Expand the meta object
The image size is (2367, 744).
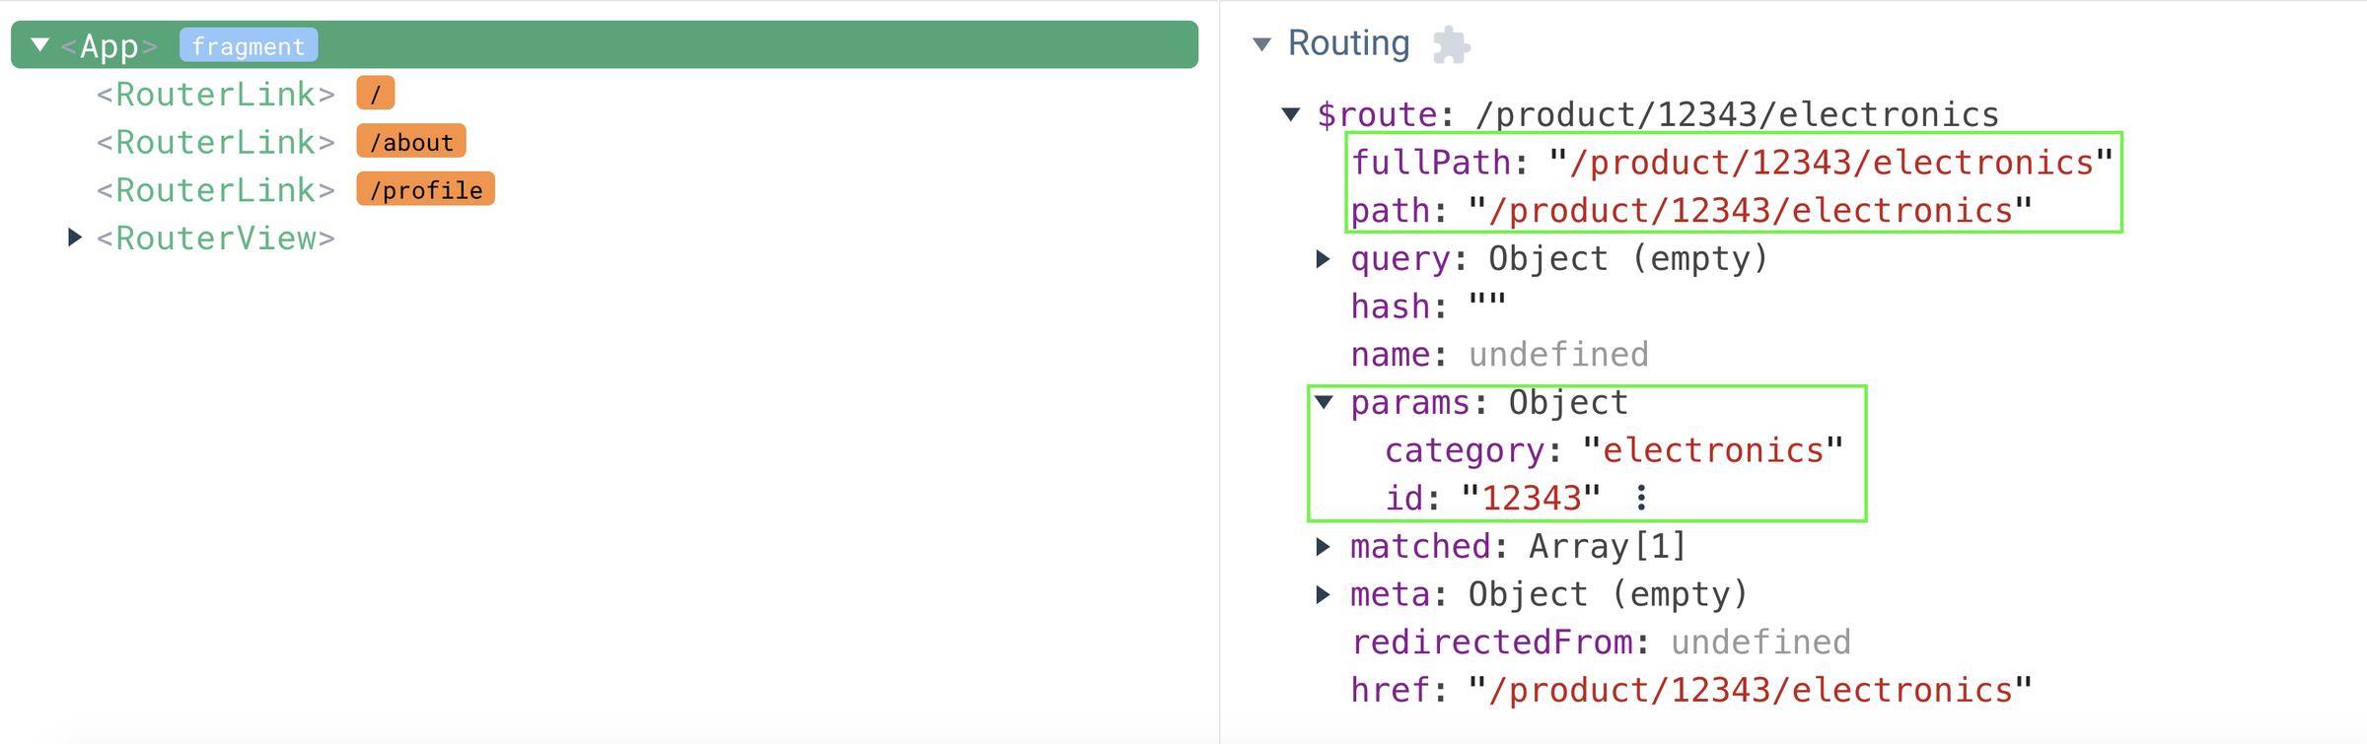click(x=1324, y=594)
